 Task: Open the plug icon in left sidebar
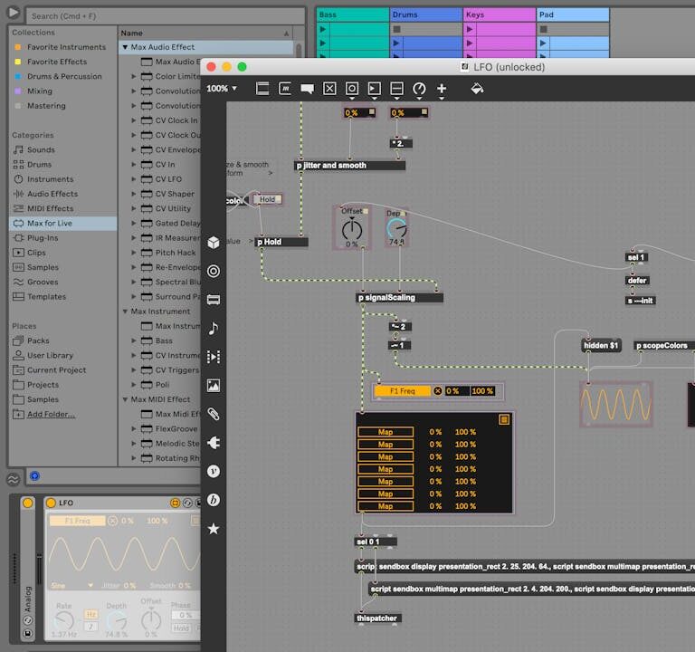(214, 443)
